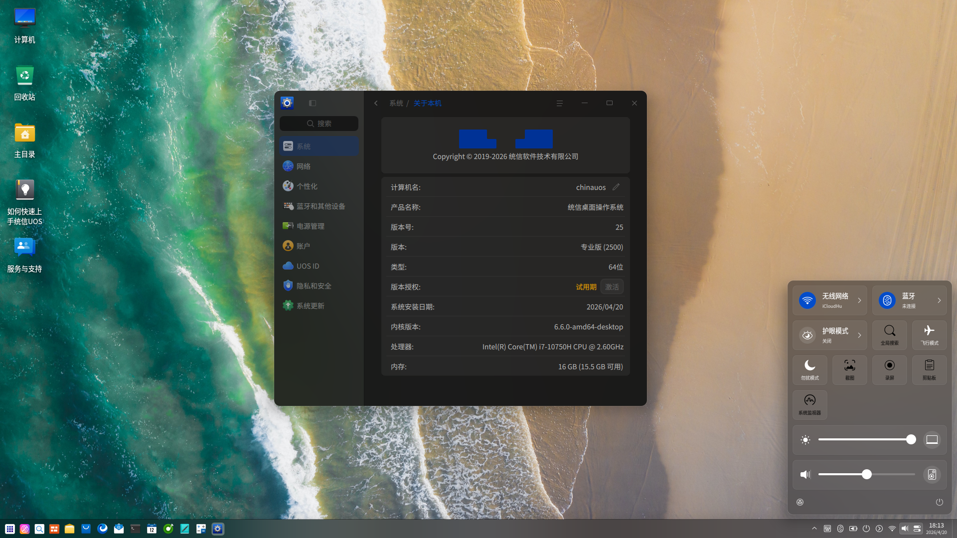
Task: Open the audio output device selector
Action: (x=932, y=474)
